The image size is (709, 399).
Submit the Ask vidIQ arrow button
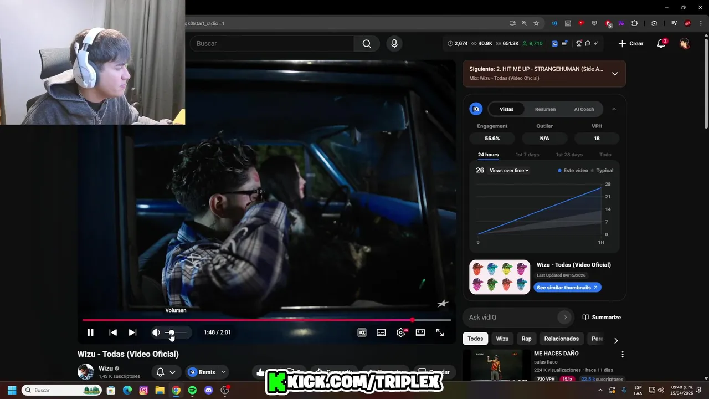[x=565, y=318]
